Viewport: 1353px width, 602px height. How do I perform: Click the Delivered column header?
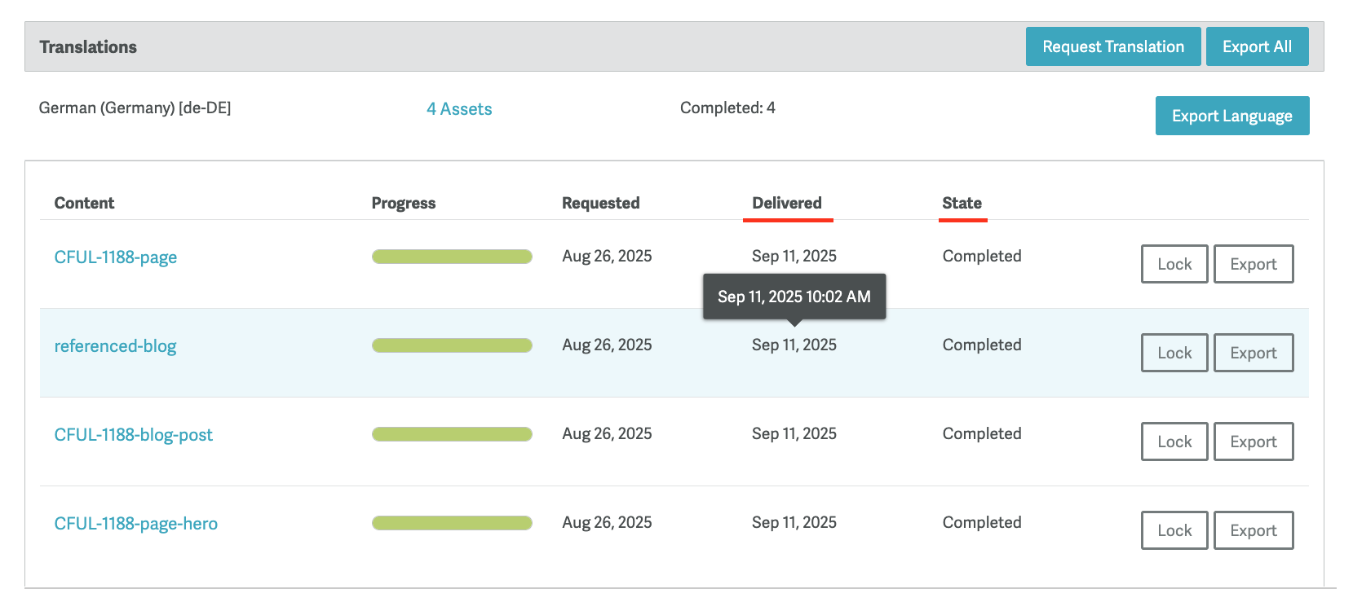(786, 203)
